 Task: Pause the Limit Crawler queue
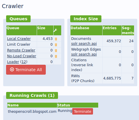(x=56, y=45)
